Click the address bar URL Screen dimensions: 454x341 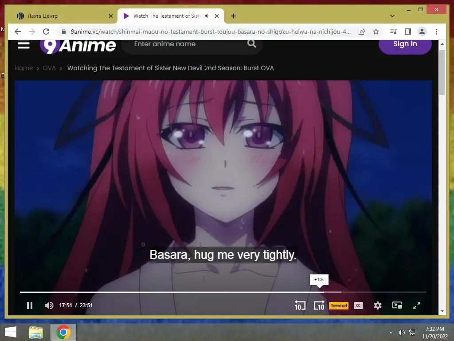(x=211, y=32)
